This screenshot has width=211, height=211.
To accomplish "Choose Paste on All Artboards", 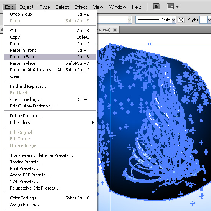I will point(50,70).
